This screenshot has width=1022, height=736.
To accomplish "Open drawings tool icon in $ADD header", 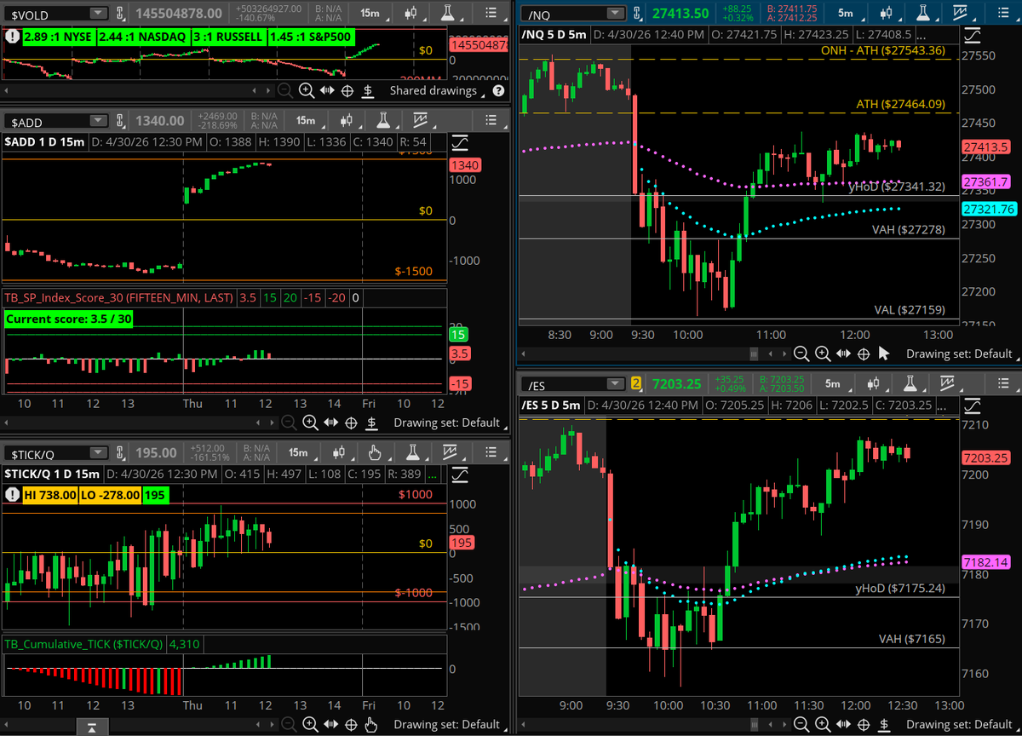I will tap(420, 121).
